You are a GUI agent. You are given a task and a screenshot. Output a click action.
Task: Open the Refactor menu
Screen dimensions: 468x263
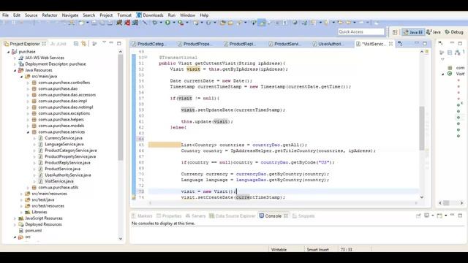[50, 15]
